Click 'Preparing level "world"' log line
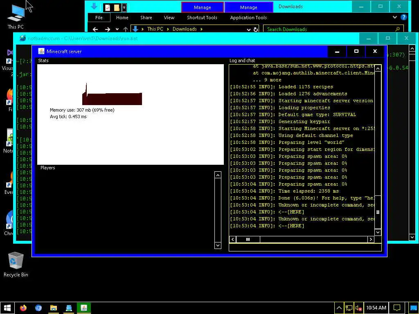This screenshot has height=314, width=419. click(x=287, y=142)
